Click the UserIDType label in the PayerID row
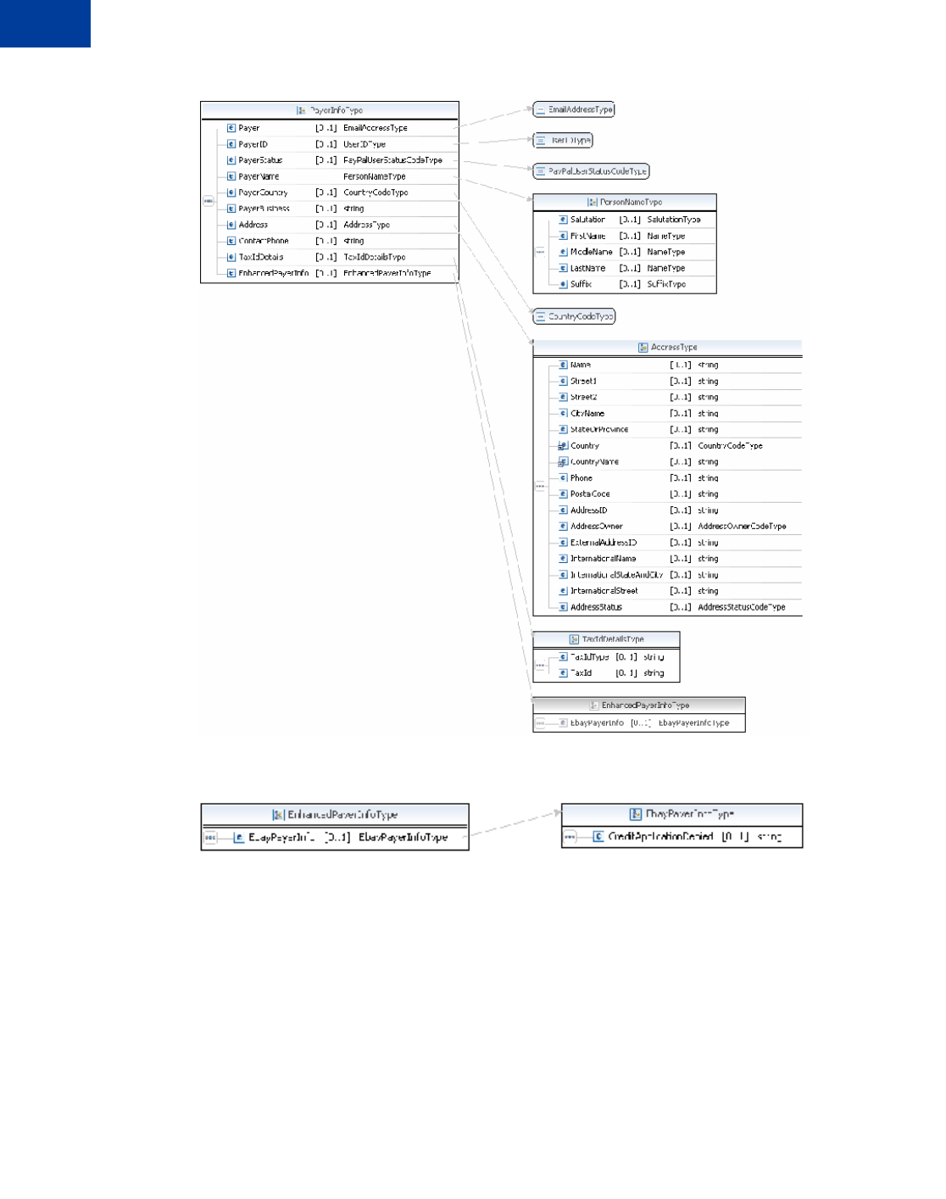Viewport: 946px width, 1199px height. pyautogui.click(x=364, y=144)
